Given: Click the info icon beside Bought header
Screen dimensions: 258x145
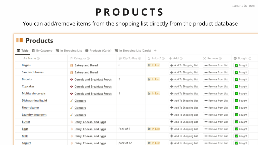Looking at the screenshot, I should pyautogui.click(x=250, y=59).
